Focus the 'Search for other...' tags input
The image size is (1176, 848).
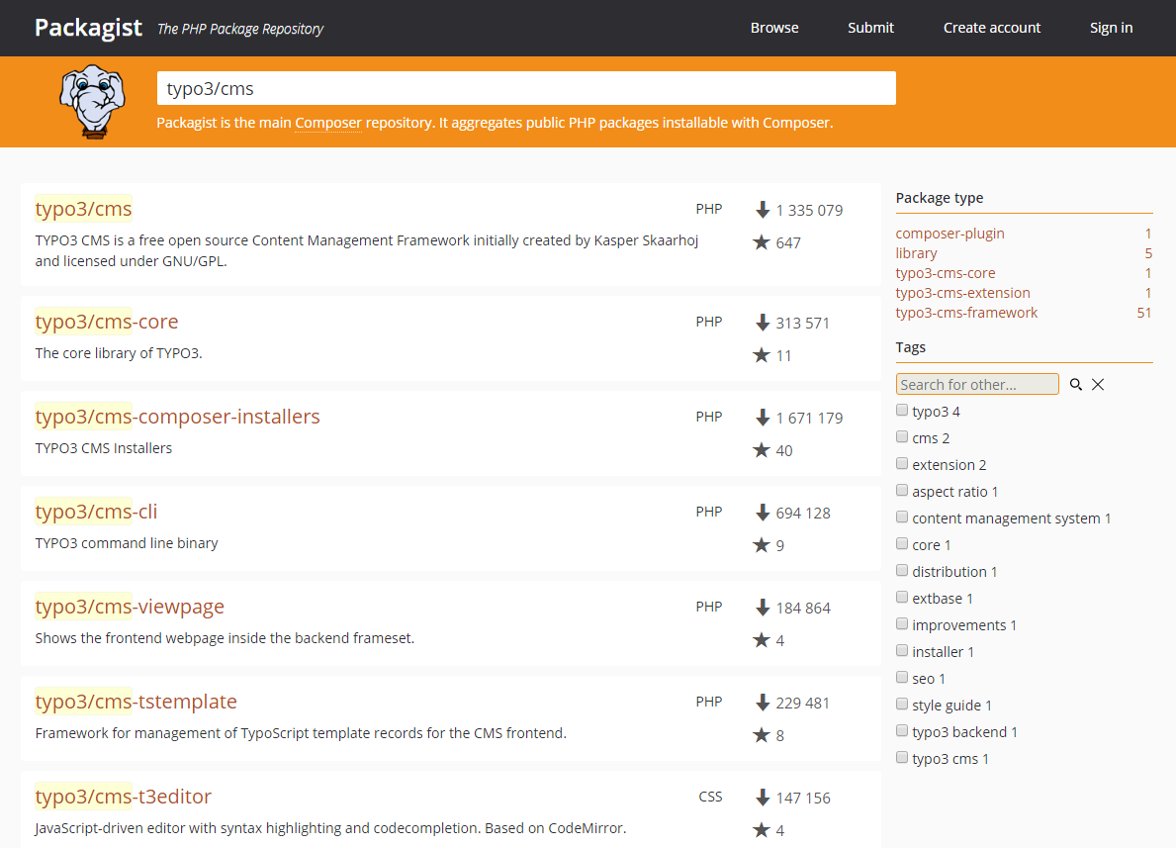tap(976, 384)
